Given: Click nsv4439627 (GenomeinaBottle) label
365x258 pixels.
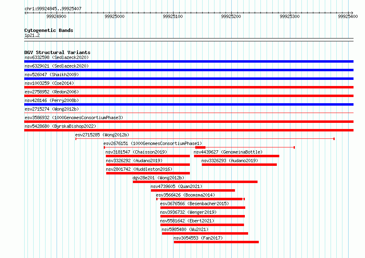Looking at the screenshot, I should point(228,152).
